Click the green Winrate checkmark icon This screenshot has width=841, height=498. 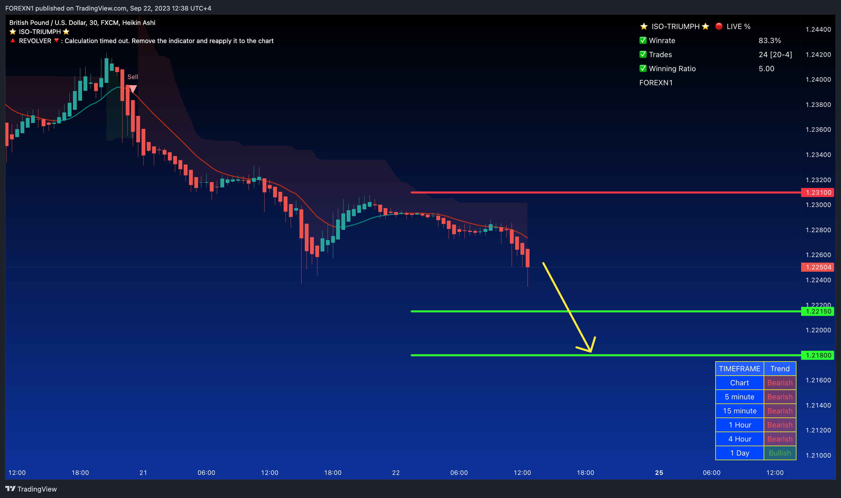pyautogui.click(x=643, y=41)
